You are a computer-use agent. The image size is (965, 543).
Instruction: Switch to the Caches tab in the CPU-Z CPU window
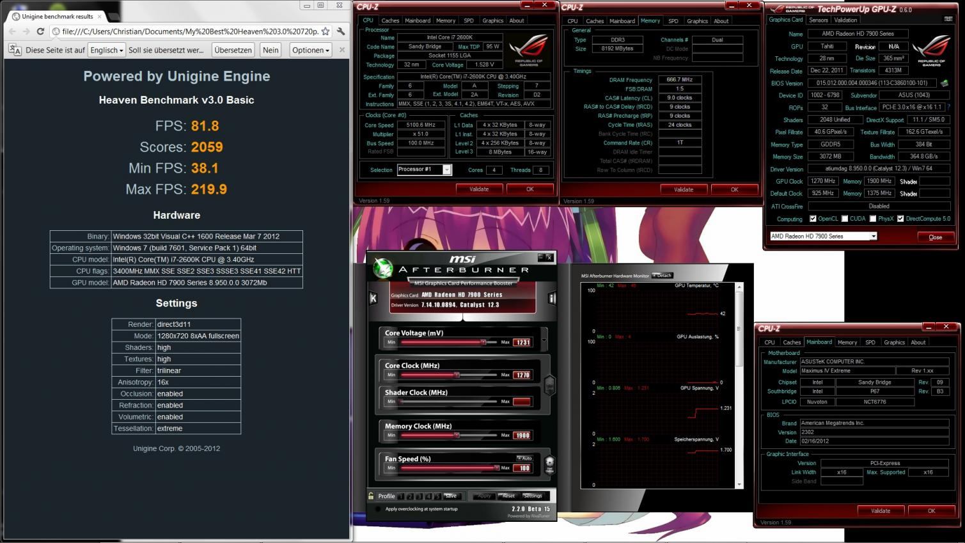point(390,20)
